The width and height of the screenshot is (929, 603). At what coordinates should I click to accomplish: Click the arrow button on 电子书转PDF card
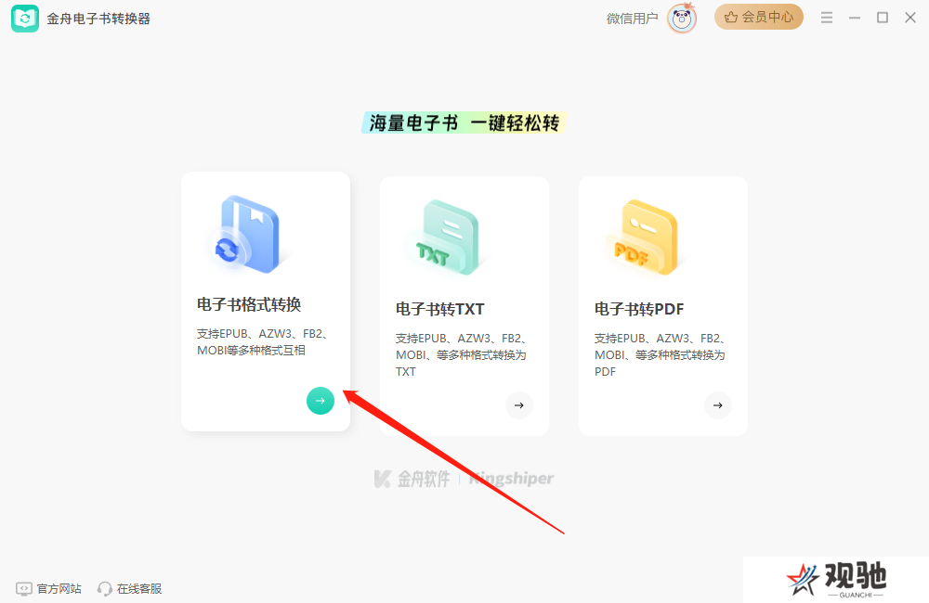coord(717,405)
